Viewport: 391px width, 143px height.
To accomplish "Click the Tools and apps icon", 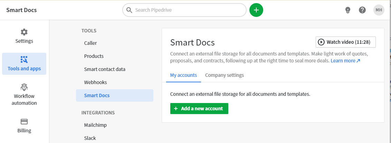I will click(24, 59).
